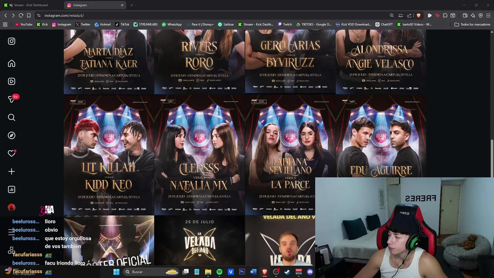Open Lit Killah vs Kidd Keo post
Screen dimensions: 494x278
coord(109,155)
